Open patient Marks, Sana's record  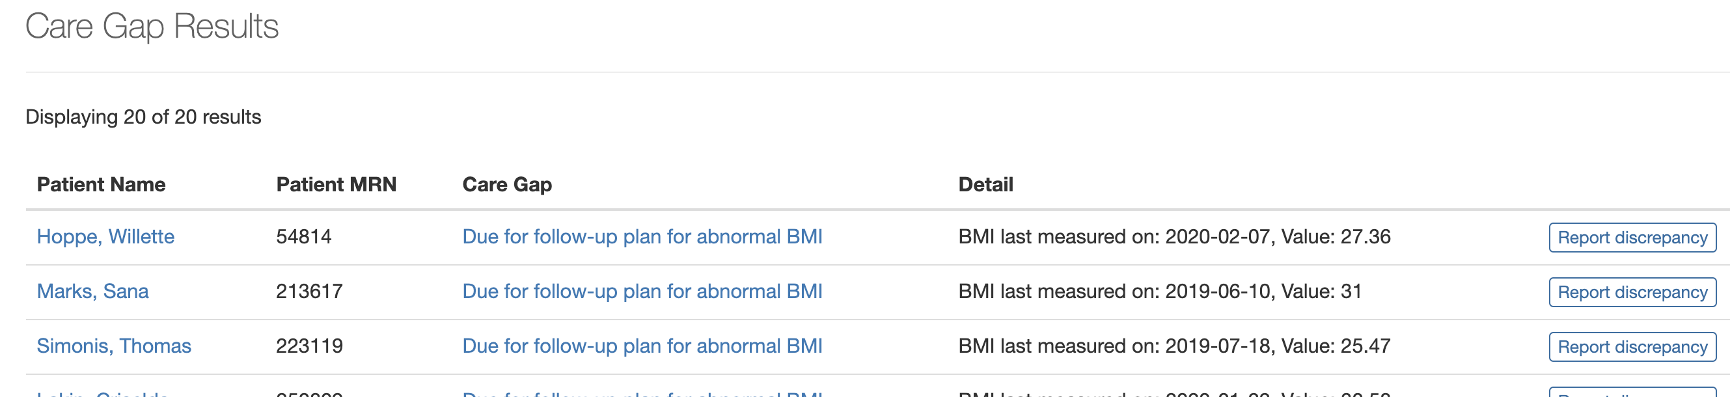92,292
